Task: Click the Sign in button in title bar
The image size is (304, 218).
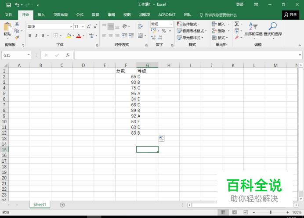Action: (239, 4)
